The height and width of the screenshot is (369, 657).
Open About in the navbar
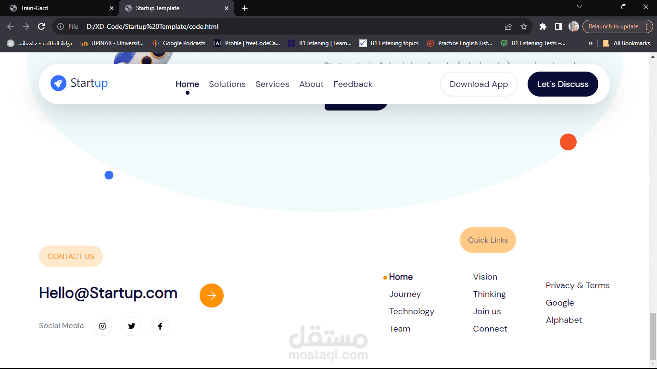coord(311,84)
